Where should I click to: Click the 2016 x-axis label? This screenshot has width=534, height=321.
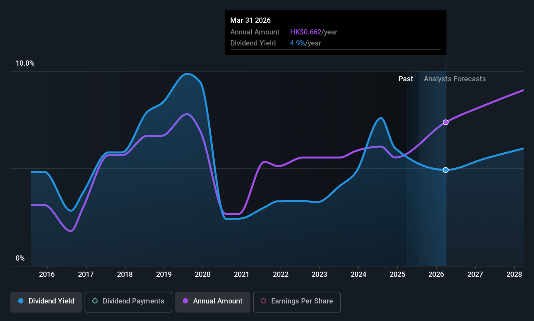pos(47,274)
